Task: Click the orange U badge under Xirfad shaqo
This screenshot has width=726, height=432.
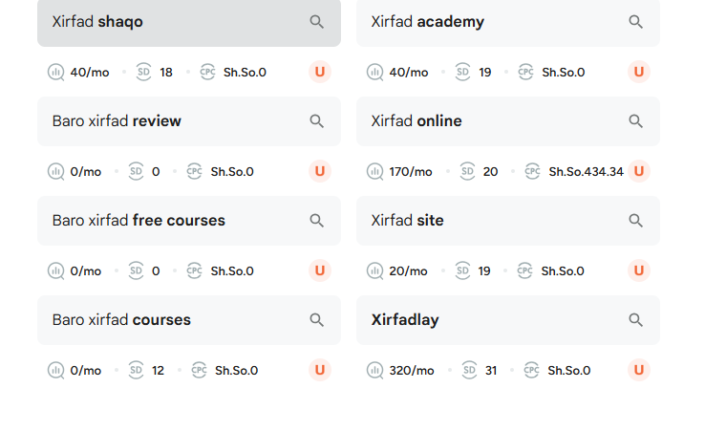Action: pyautogui.click(x=320, y=72)
